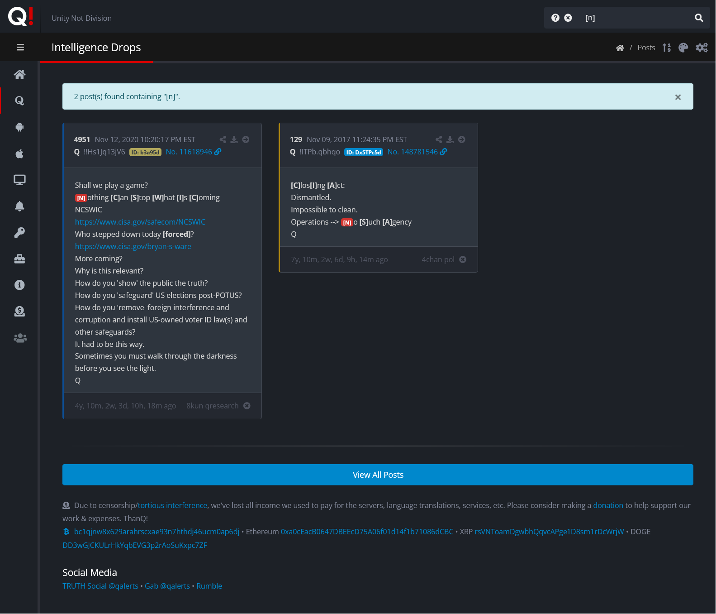Click the bell notifications sidebar icon

pyautogui.click(x=19, y=206)
